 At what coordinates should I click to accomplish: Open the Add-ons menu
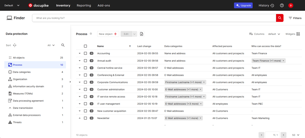(104, 5)
